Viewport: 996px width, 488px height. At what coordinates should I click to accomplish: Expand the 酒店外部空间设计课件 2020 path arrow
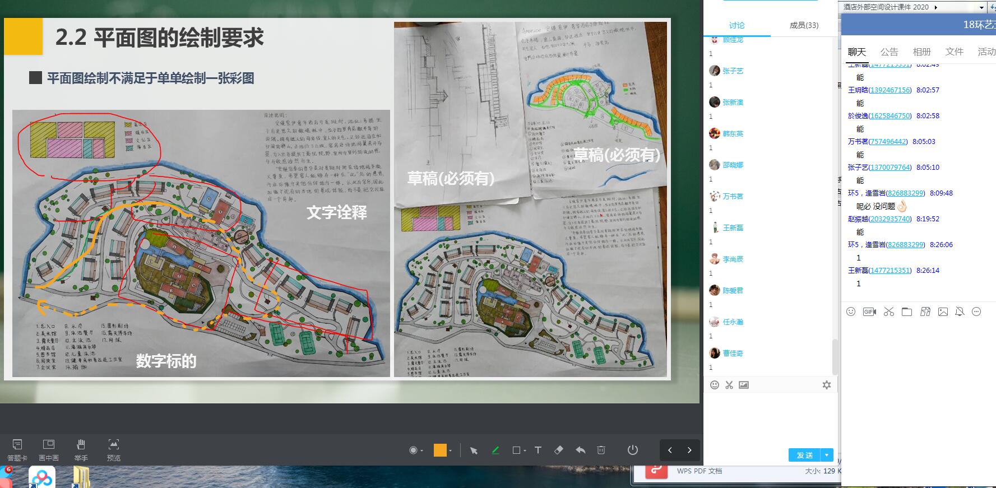(x=936, y=7)
